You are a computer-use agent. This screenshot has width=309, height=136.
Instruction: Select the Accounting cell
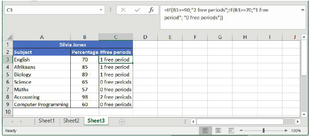click(42, 97)
